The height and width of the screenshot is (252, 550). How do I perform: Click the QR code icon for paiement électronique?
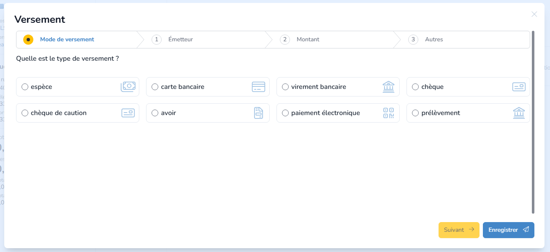click(388, 113)
